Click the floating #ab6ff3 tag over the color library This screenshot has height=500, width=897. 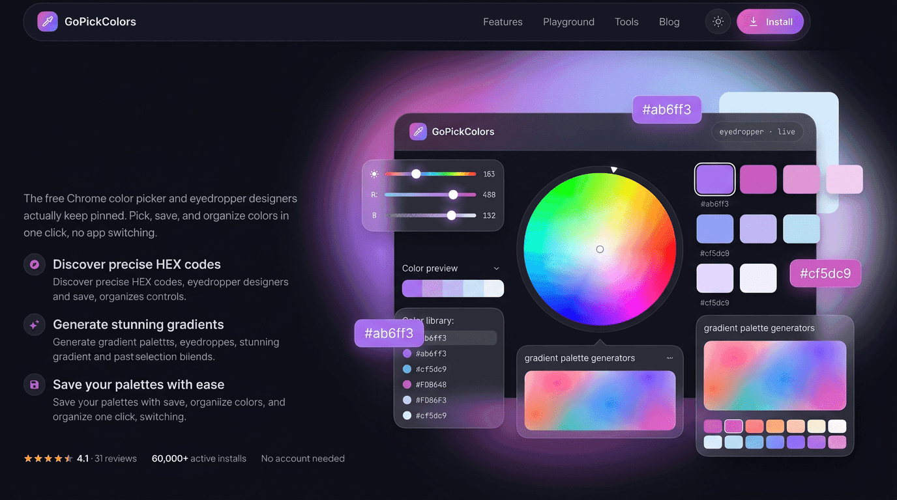pos(389,333)
